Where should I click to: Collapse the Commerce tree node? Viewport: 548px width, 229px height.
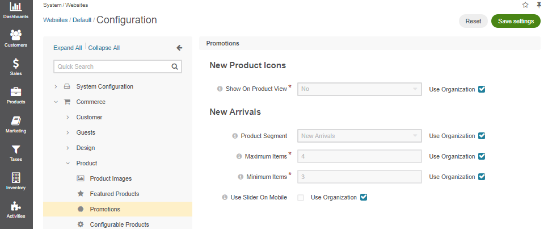[x=56, y=102]
